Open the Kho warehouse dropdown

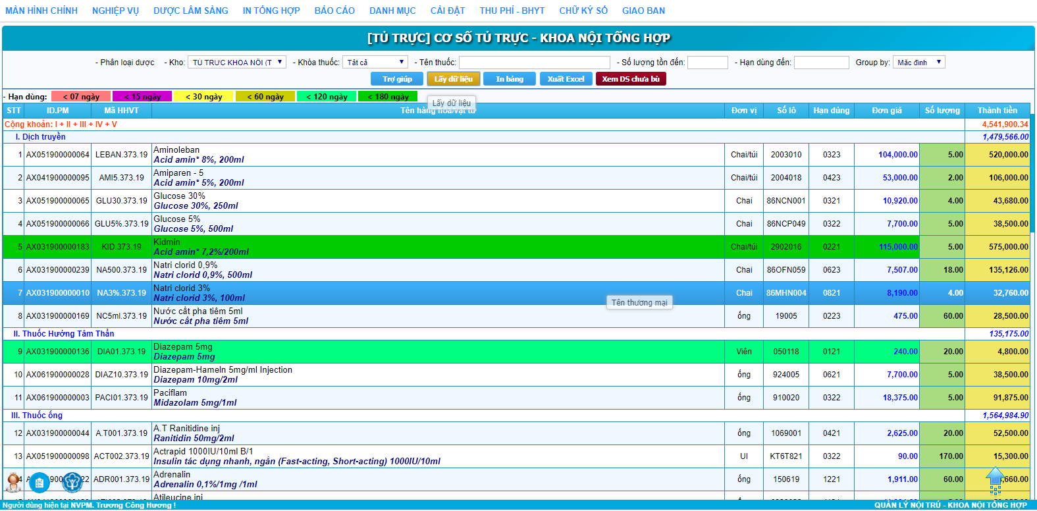(x=237, y=63)
